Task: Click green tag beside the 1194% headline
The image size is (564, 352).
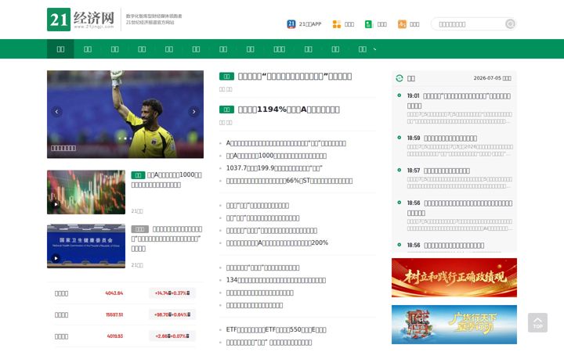Action: (x=226, y=110)
